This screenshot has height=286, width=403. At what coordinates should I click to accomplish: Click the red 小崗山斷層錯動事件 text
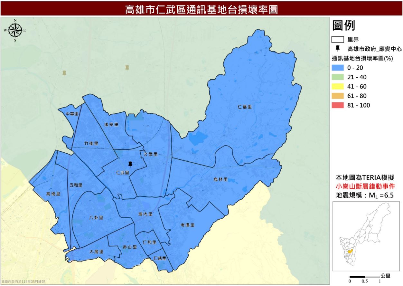pyautogui.click(x=365, y=186)
